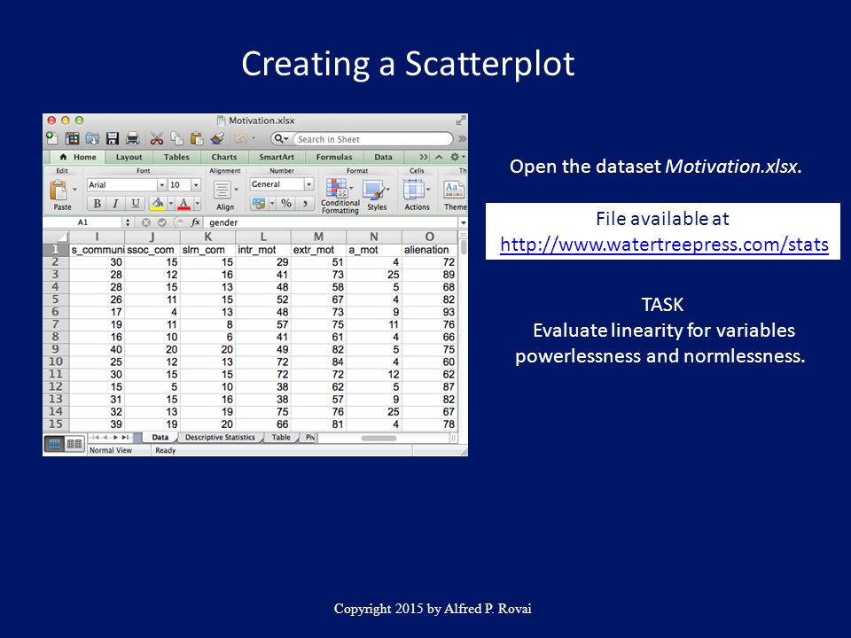
Task: Apply percent style
Action: click(x=286, y=204)
